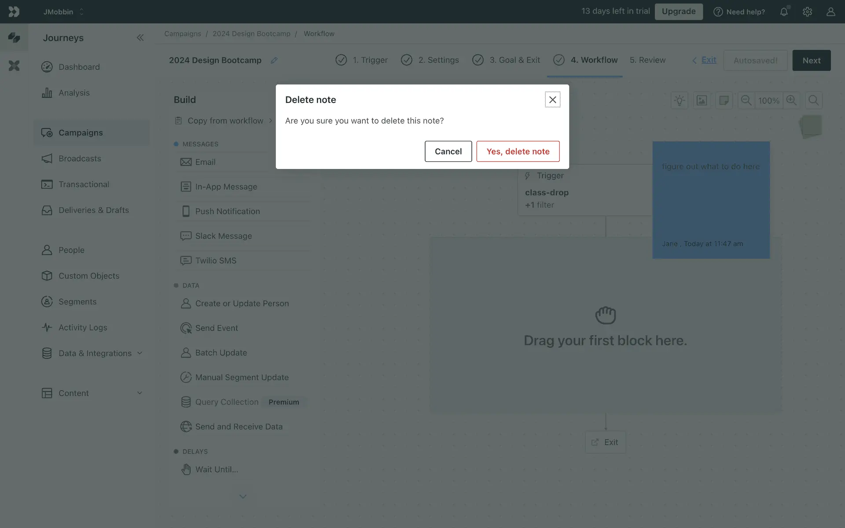This screenshot has width=845, height=528.
Task: Collapse the Journeys sidebar
Action: (140, 38)
